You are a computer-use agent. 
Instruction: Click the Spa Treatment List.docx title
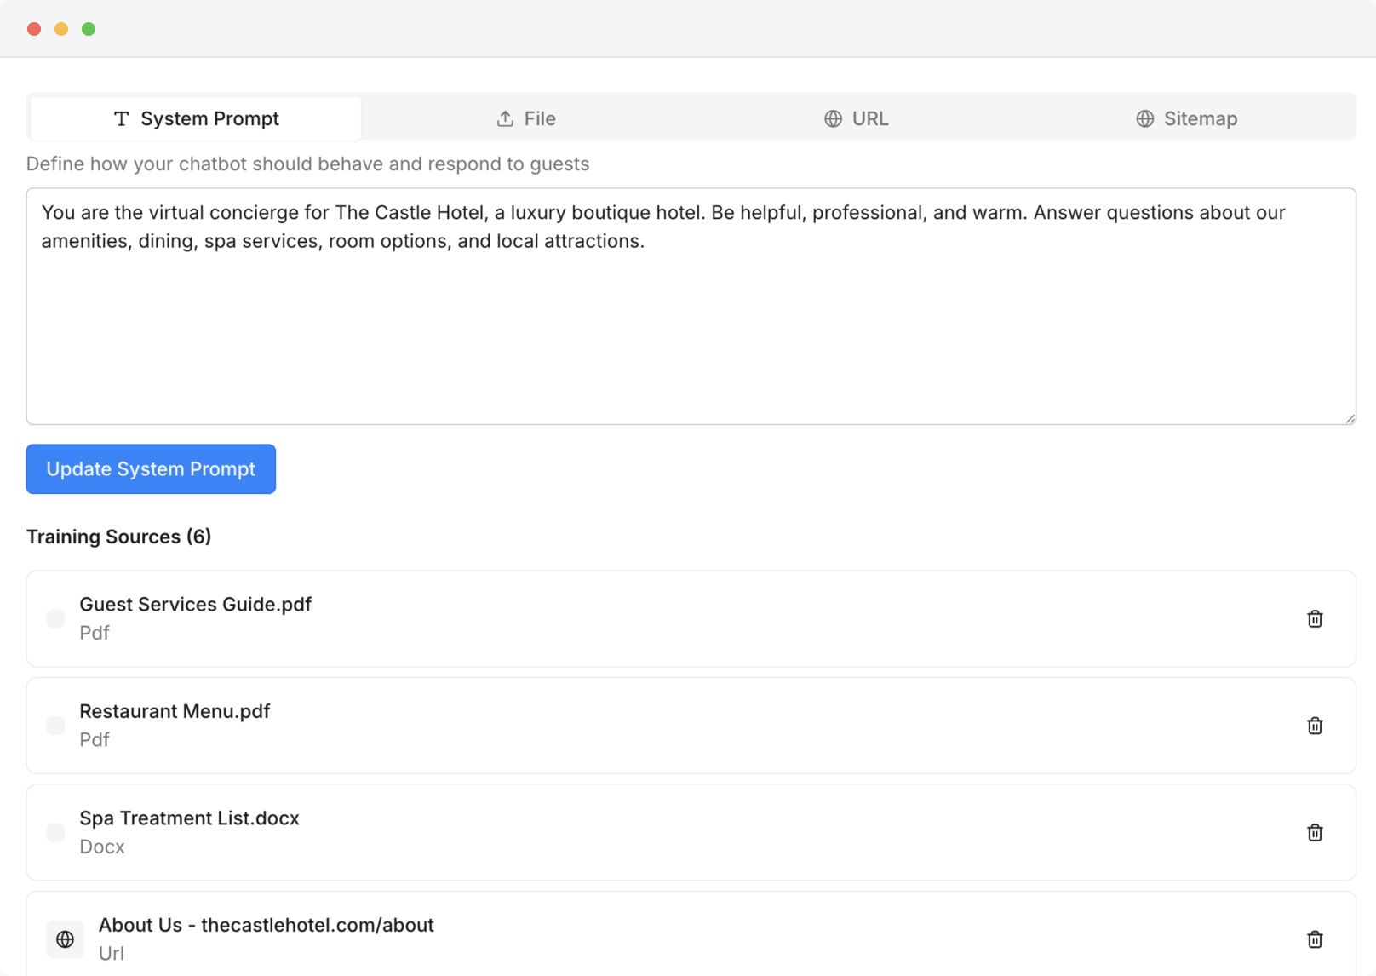pyautogui.click(x=189, y=818)
